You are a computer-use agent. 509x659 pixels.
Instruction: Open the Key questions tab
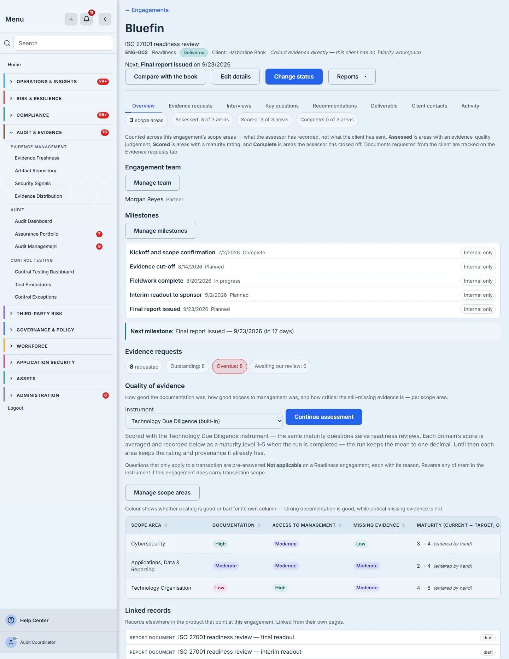[x=282, y=106]
